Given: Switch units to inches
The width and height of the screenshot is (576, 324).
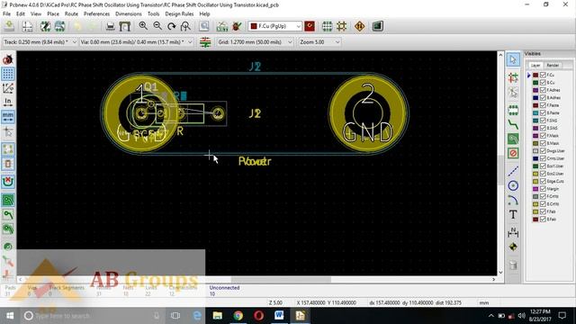Looking at the screenshot, I should [x=8, y=103].
